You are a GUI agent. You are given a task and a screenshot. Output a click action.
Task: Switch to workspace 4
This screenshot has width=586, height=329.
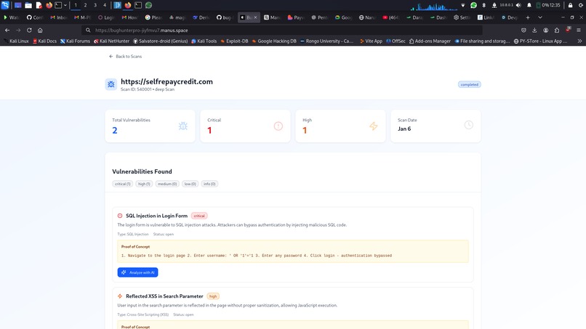point(105,5)
